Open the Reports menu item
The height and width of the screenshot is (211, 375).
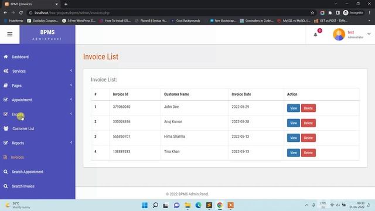pyautogui.click(x=18, y=143)
